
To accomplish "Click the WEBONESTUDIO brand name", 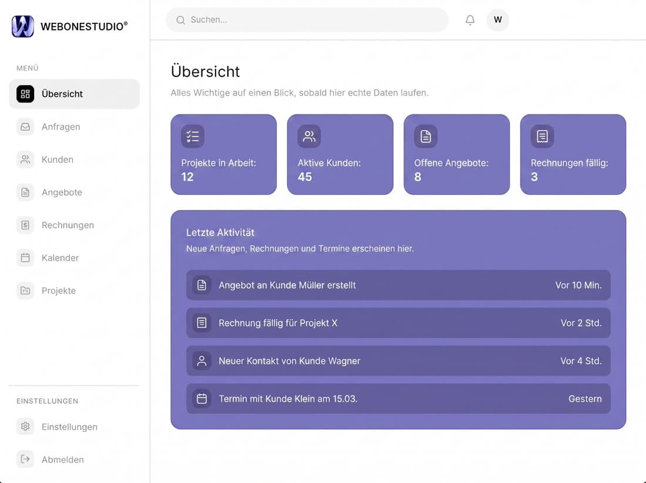I will (x=84, y=26).
